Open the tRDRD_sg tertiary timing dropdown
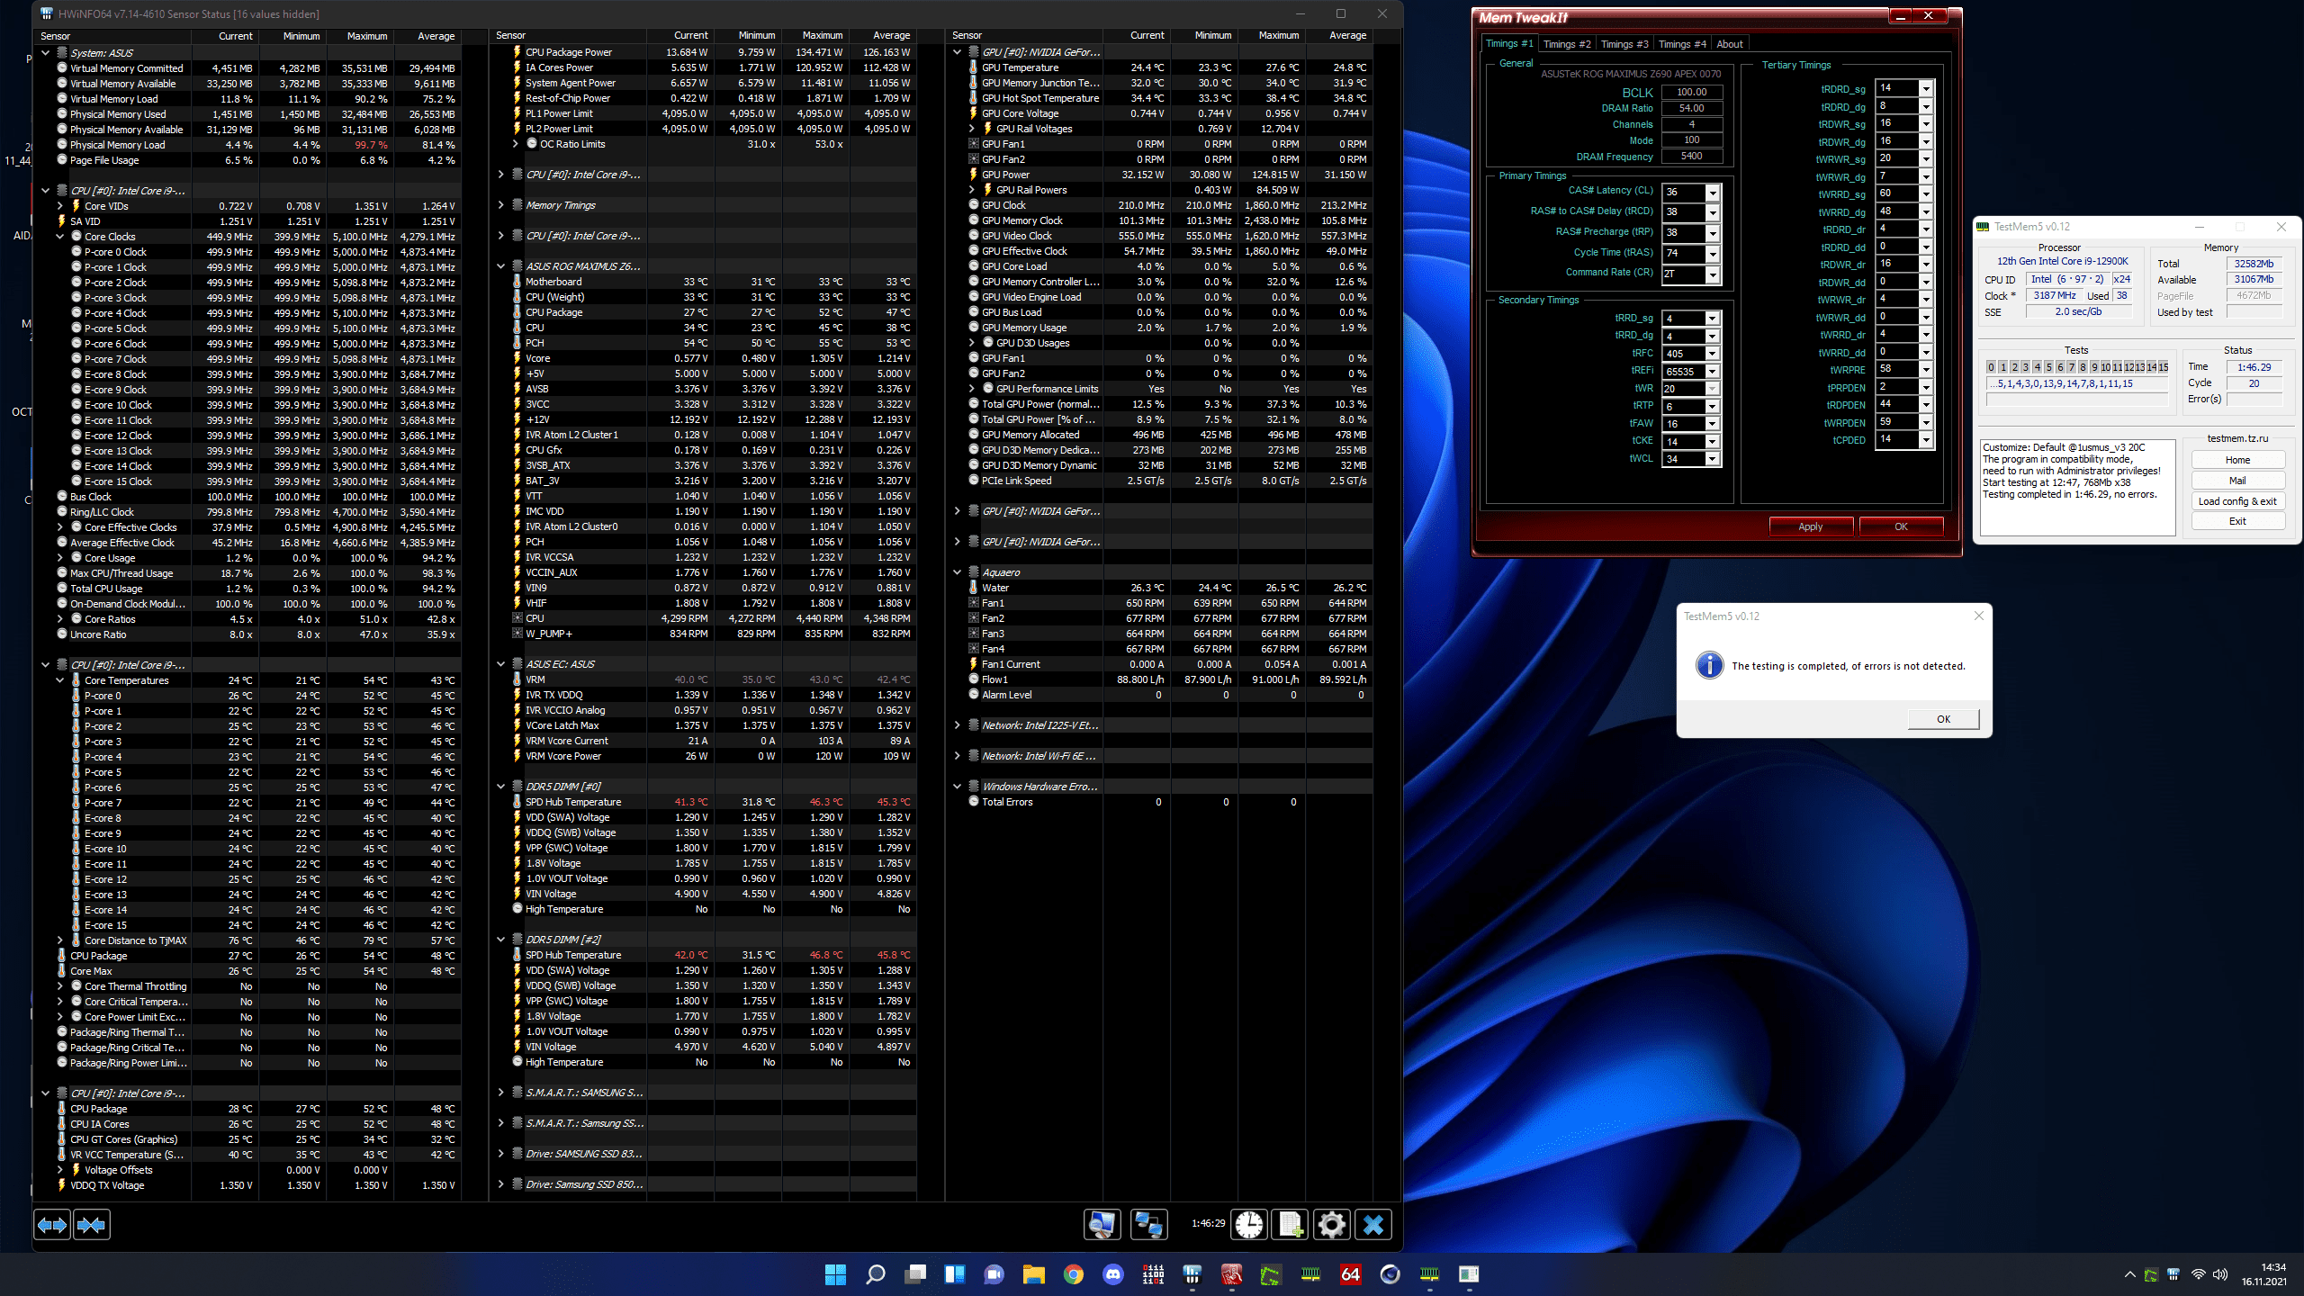The height and width of the screenshot is (1296, 2304). tap(1926, 88)
